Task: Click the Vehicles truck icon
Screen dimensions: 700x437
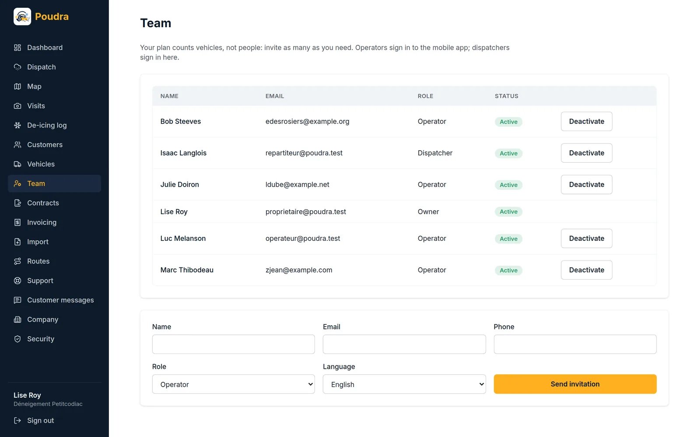Action: (17, 164)
